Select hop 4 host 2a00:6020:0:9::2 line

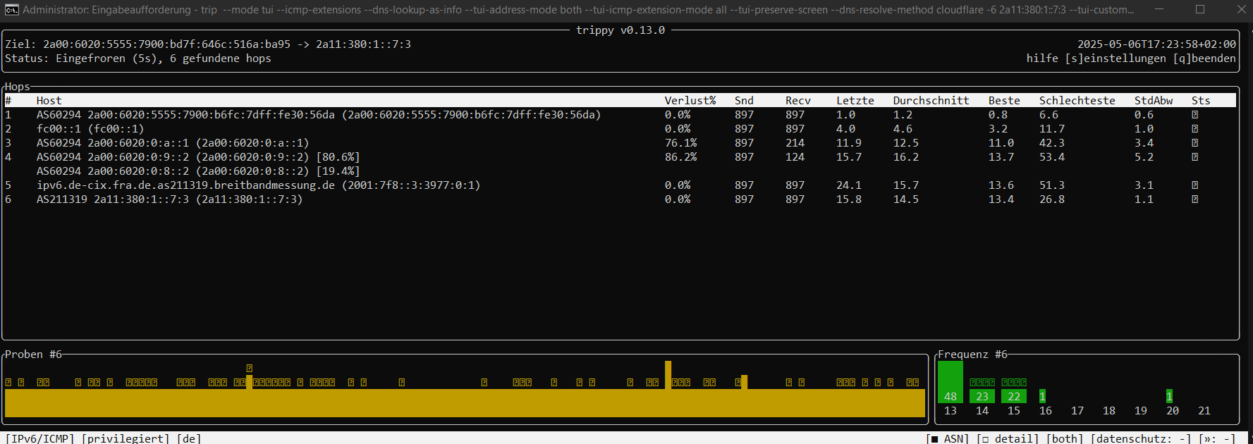point(198,157)
